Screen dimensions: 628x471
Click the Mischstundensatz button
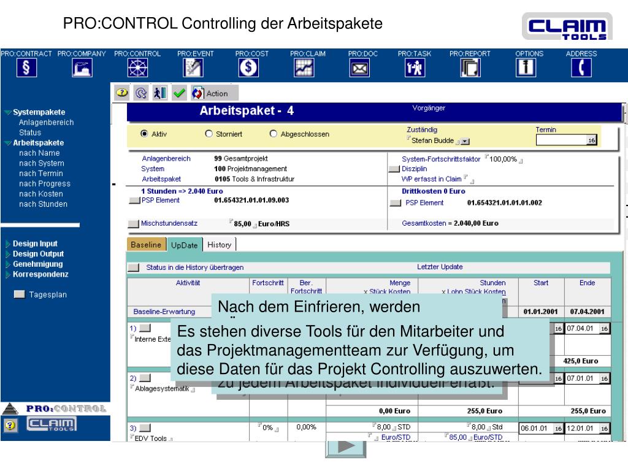(133, 224)
